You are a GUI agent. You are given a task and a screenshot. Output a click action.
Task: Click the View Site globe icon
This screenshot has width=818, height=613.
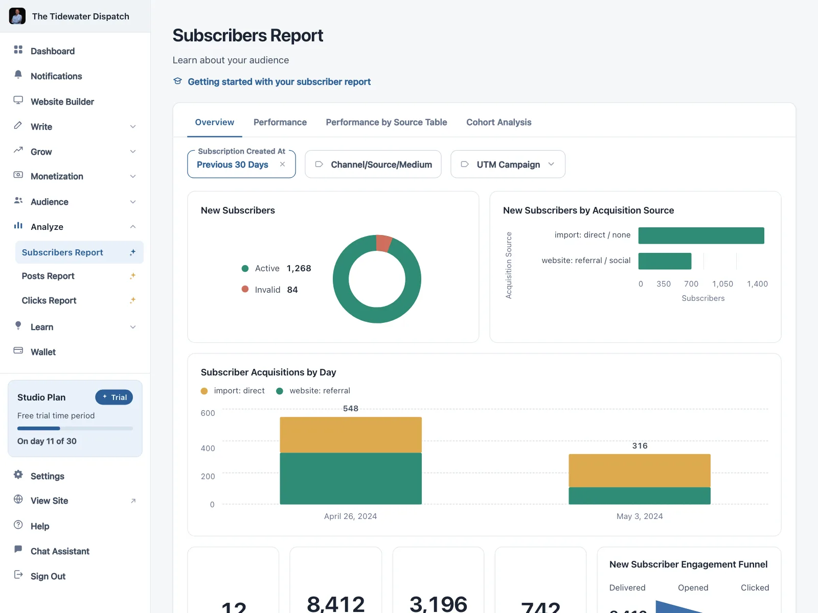pyautogui.click(x=18, y=499)
